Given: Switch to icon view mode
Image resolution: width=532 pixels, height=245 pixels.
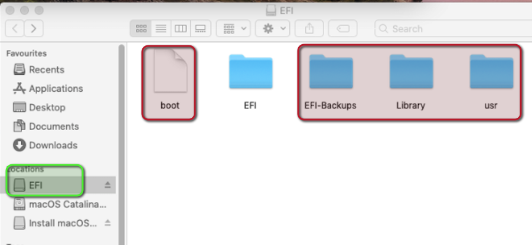Looking at the screenshot, I should (141, 29).
